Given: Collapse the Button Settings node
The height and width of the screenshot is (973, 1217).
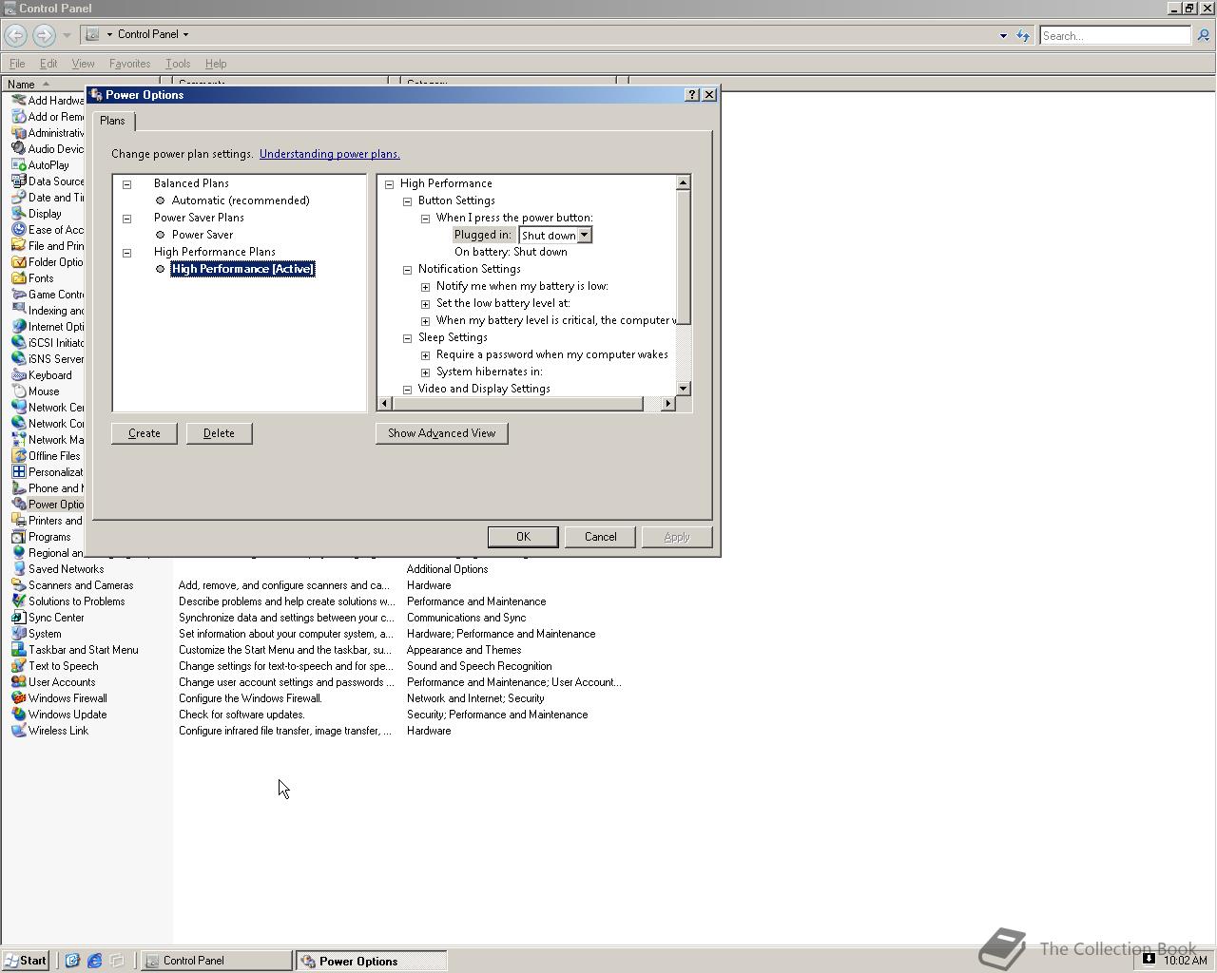Looking at the screenshot, I should [407, 201].
